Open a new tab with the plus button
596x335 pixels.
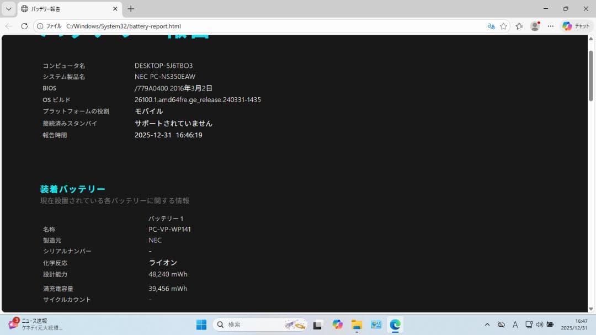pos(131,9)
